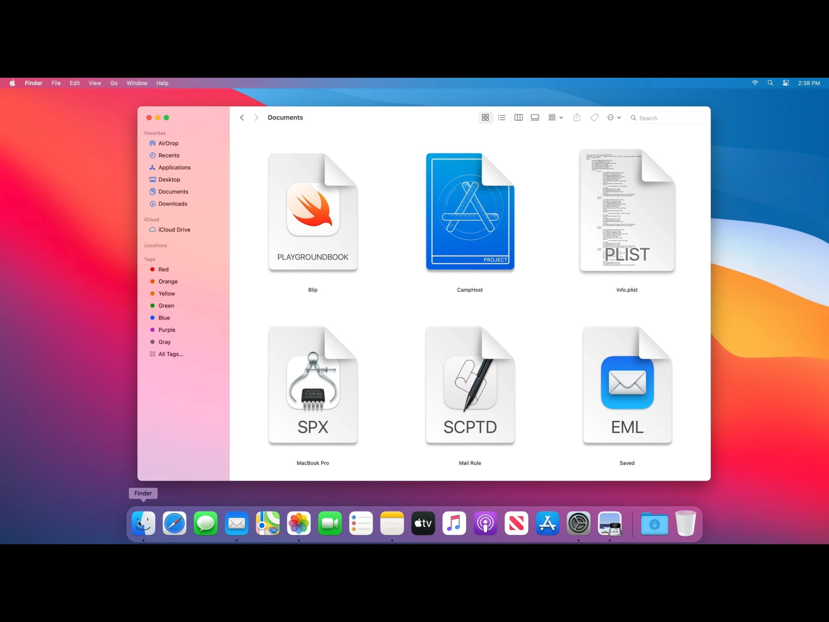Open iCloud Drive in the sidebar
This screenshot has width=829, height=622.
(x=170, y=230)
